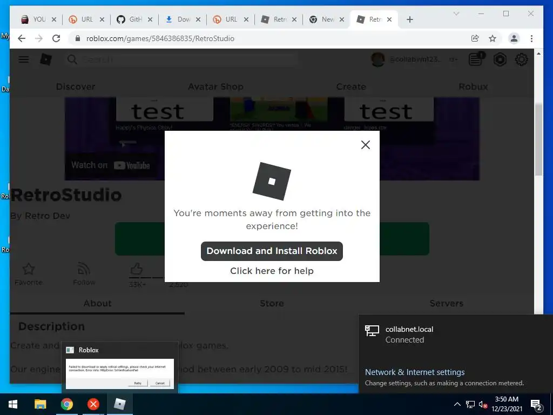This screenshot has height=415, width=553.
Task: Select the Servers tab
Action: [x=446, y=304]
